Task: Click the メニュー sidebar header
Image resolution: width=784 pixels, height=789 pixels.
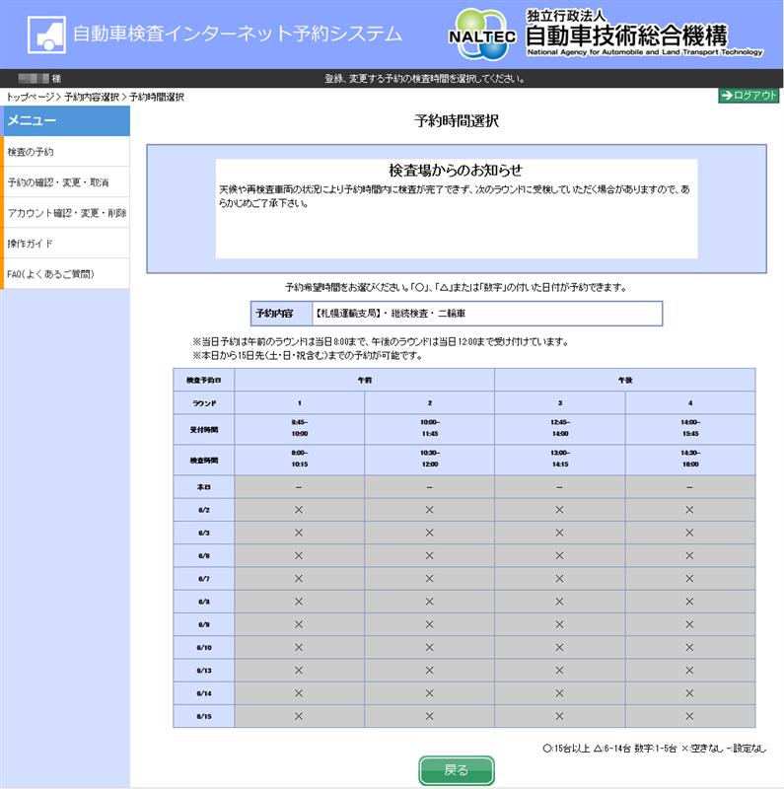Action: [66, 120]
